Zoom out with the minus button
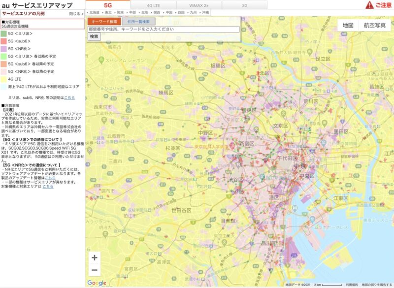Screen dimensions: 394x288 click(95, 270)
